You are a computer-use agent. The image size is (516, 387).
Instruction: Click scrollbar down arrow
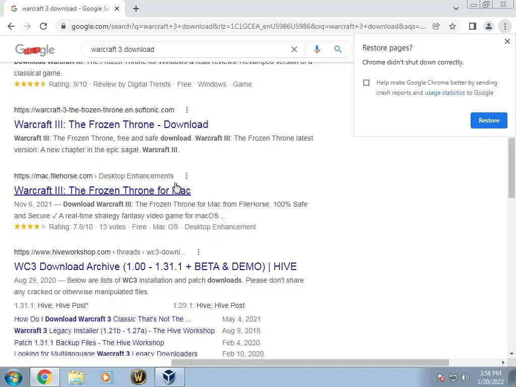[511, 354]
